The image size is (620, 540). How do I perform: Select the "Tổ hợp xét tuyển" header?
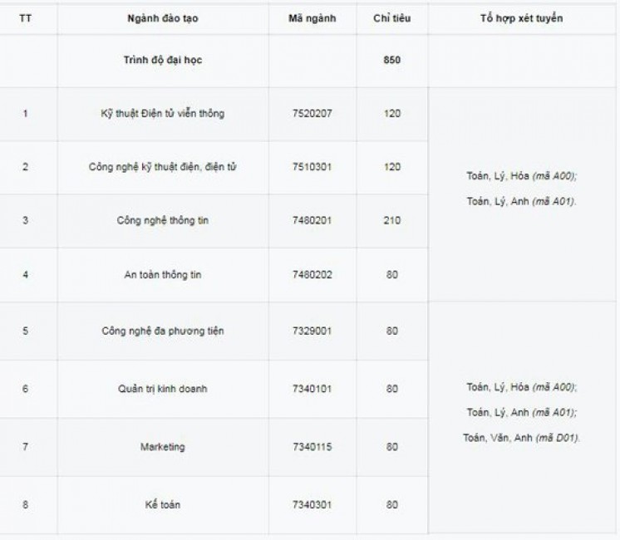tap(522, 17)
